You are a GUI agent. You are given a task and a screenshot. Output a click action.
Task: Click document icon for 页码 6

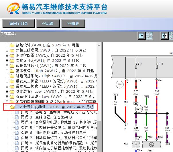click(17, 133)
